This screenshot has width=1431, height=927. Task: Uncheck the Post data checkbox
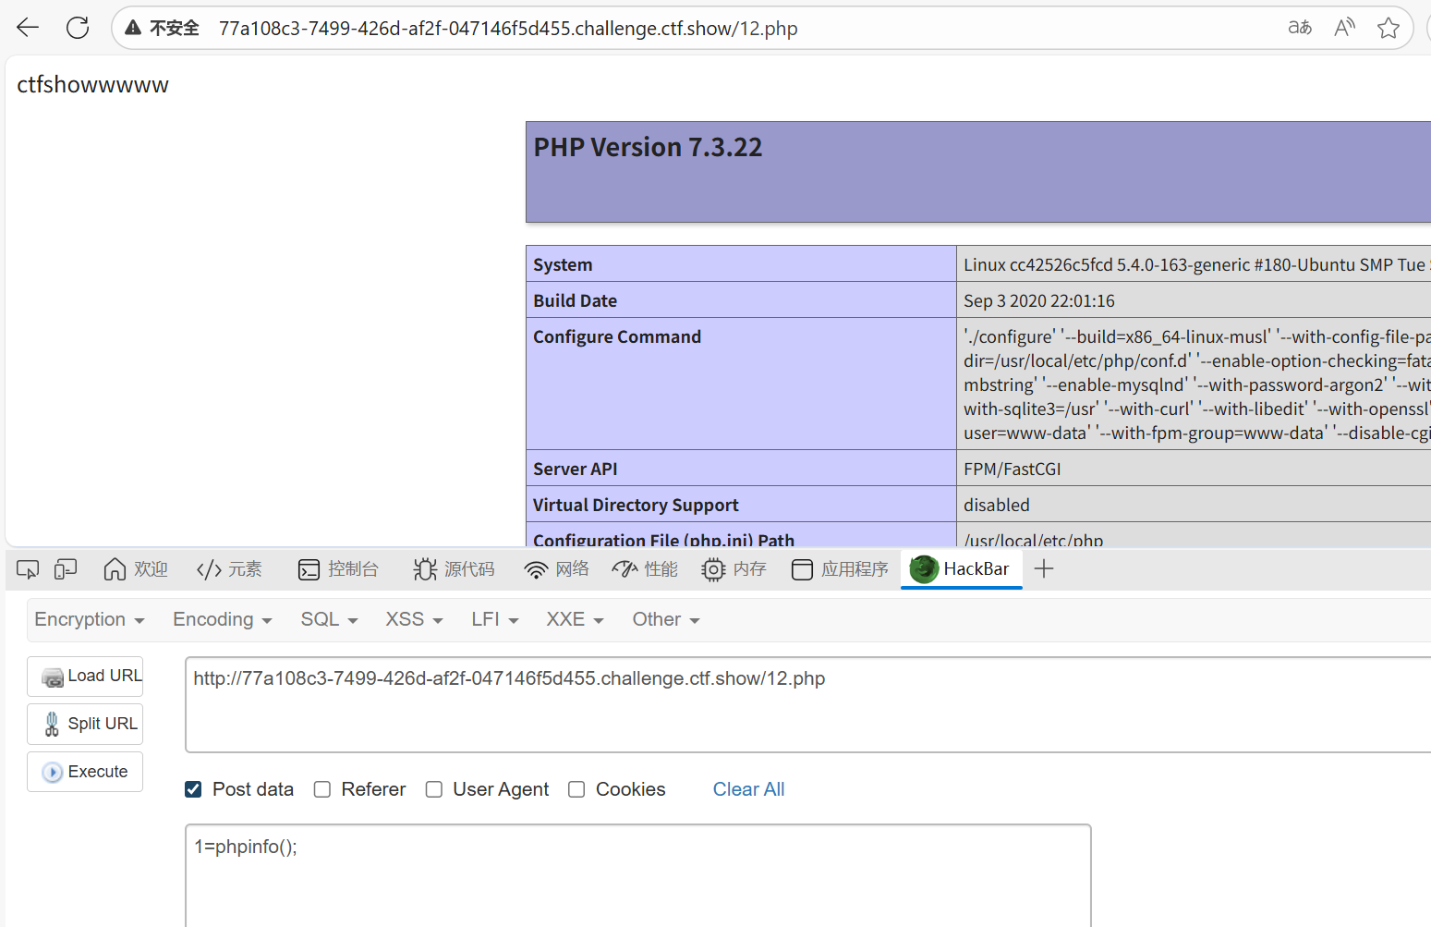[193, 789]
